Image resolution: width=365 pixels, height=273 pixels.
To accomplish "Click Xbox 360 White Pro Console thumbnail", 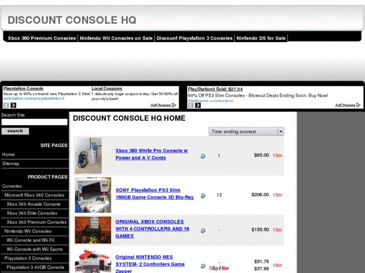I will (88, 156).
